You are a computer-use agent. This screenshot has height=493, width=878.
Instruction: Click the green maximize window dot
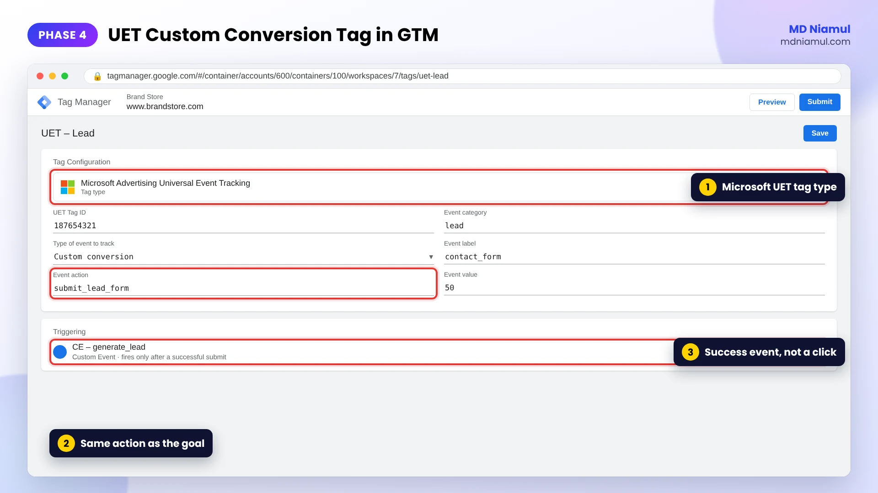point(65,76)
